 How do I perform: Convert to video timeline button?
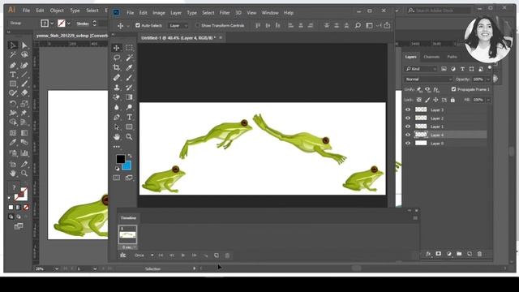click(x=123, y=255)
